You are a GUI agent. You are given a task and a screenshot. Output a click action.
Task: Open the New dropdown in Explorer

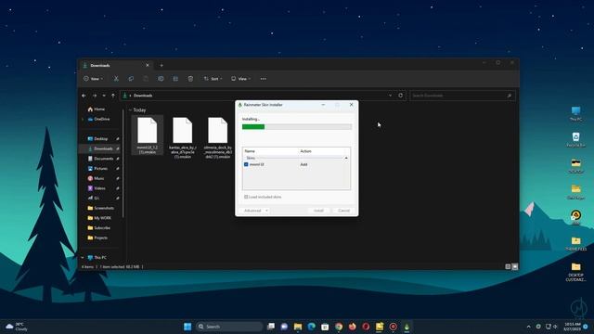(93, 79)
